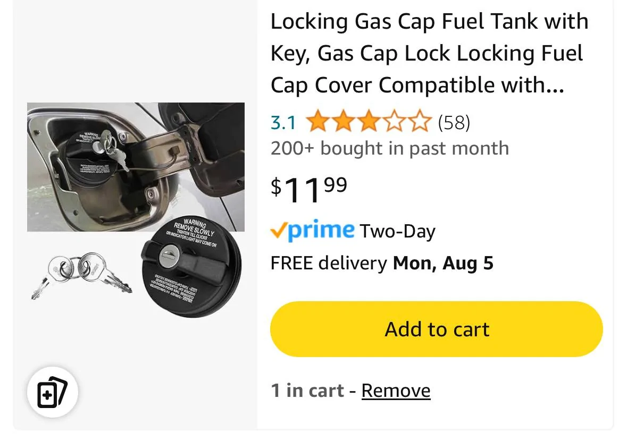Image resolution: width=627 pixels, height=441 pixels.
Task: Click the second filled orange star
Action: (342, 122)
